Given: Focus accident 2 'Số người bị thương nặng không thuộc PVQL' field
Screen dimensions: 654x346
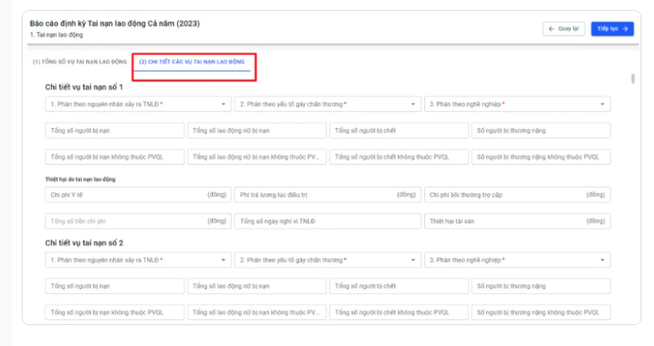Looking at the screenshot, I should click(541, 313).
